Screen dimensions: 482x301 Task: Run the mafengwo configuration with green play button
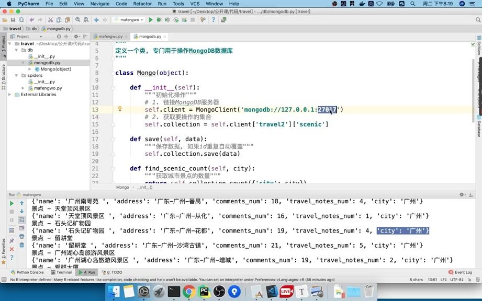[x=151, y=19]
